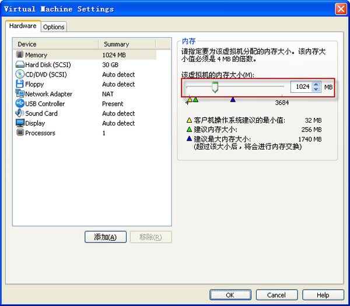350x306 pixels.
Task: Click the blue triangle legend icon
Action: click(189, 138)
